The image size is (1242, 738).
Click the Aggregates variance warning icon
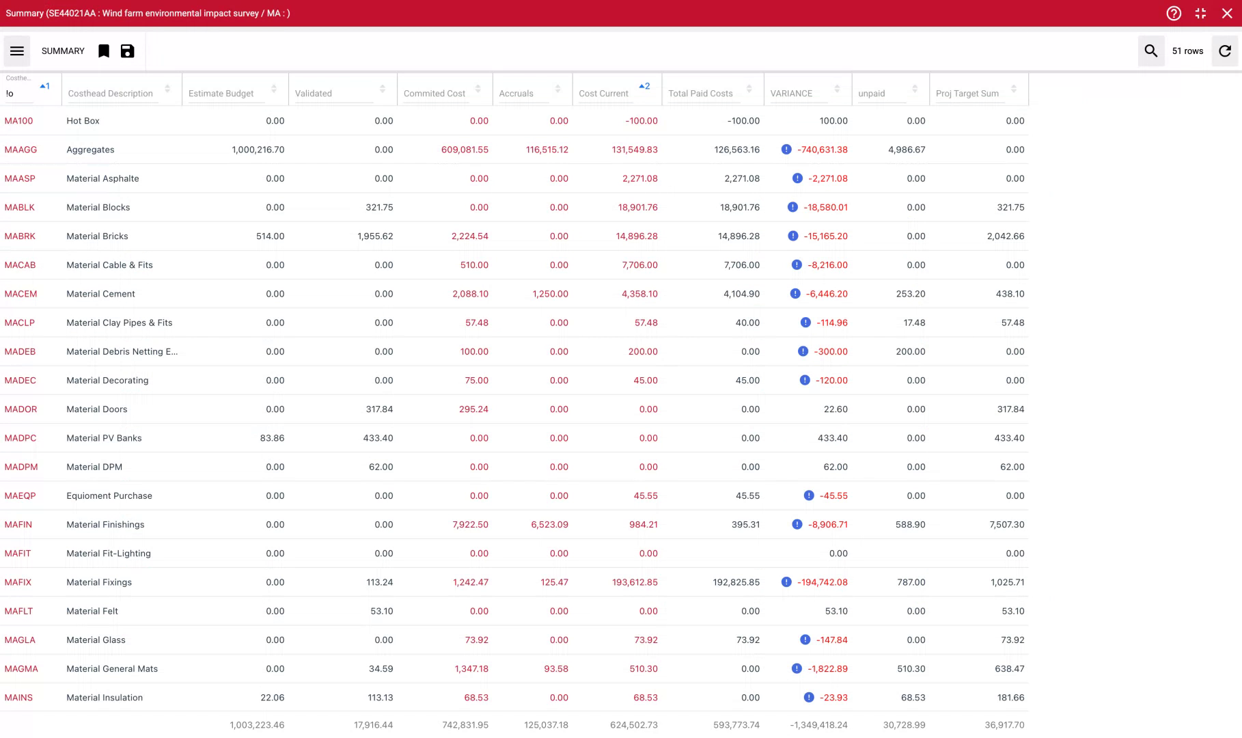[x=786, y=150]
